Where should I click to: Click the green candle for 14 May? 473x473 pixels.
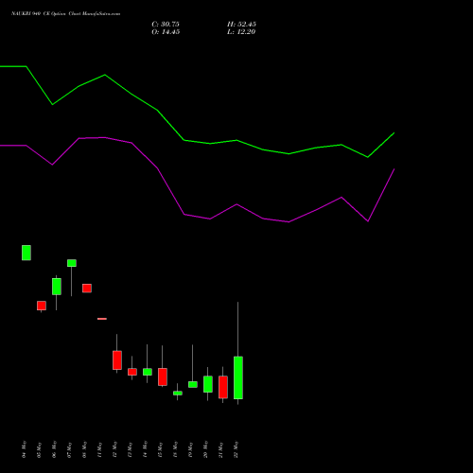[x=148, y=372]
